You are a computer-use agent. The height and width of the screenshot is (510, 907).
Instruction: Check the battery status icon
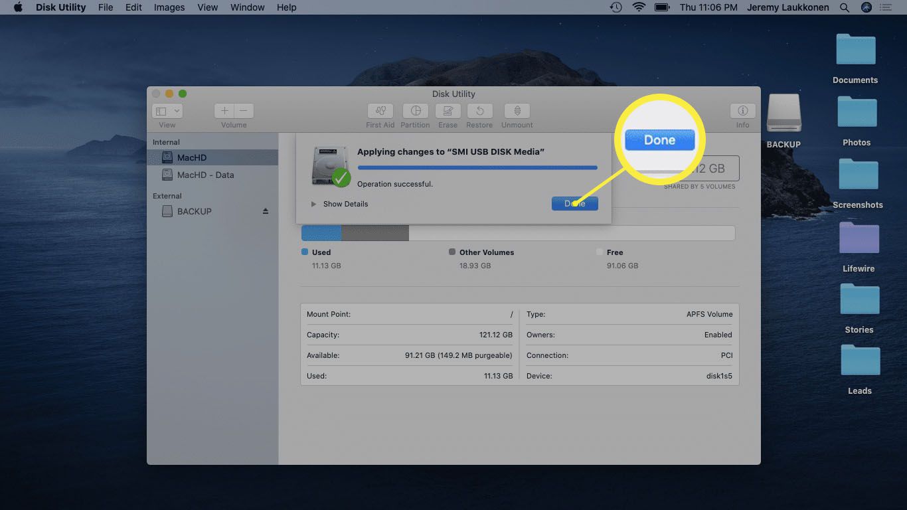tap(662, 7)
